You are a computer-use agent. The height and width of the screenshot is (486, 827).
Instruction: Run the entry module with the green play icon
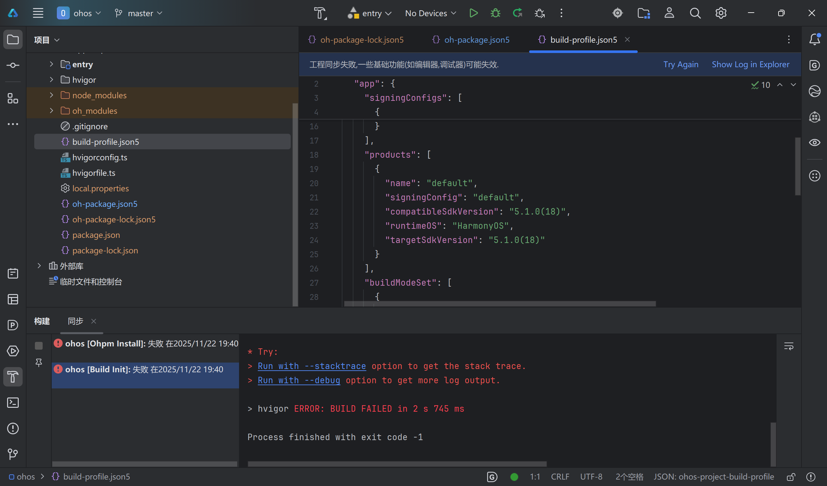tap(473, 13)
